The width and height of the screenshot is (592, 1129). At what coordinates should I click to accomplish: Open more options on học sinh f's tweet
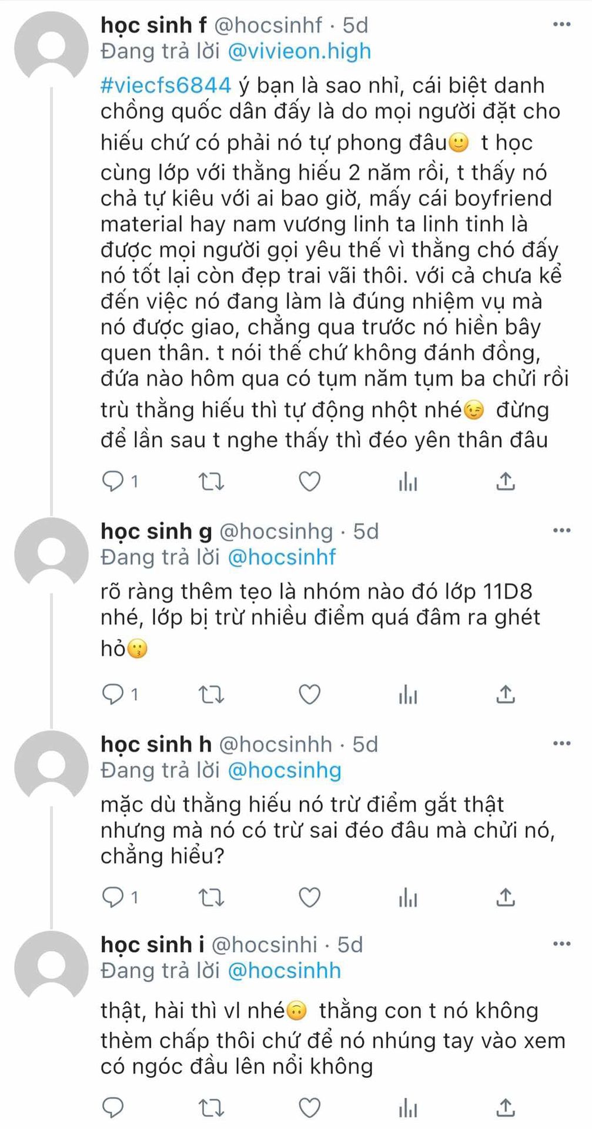coord(562,25)
